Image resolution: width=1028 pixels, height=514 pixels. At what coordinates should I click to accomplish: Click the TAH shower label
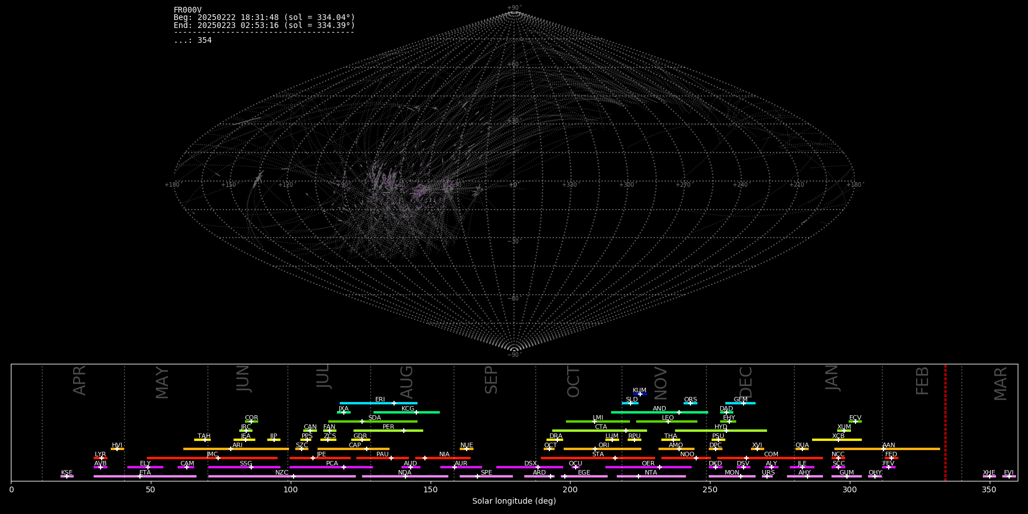click(204, 436)
